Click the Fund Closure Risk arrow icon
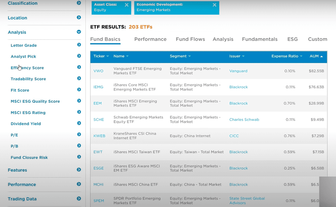Viewport: 336px width, 207px height. tap(79, 157)
